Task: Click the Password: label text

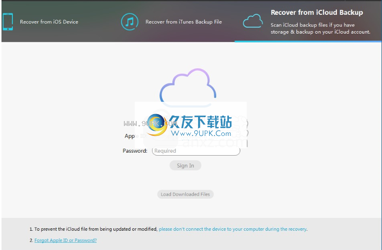Action: pos(135,151)
